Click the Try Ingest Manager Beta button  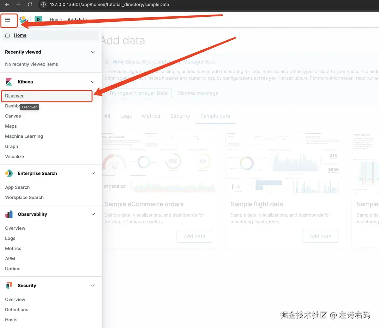pyautogui.click(x=138, y=93)
